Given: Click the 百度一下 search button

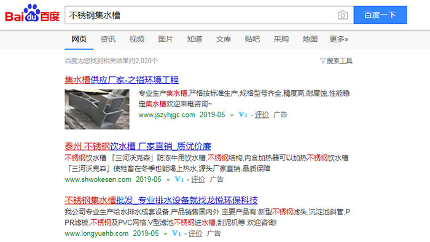Looking at the screenshot, I should (380, 15).
